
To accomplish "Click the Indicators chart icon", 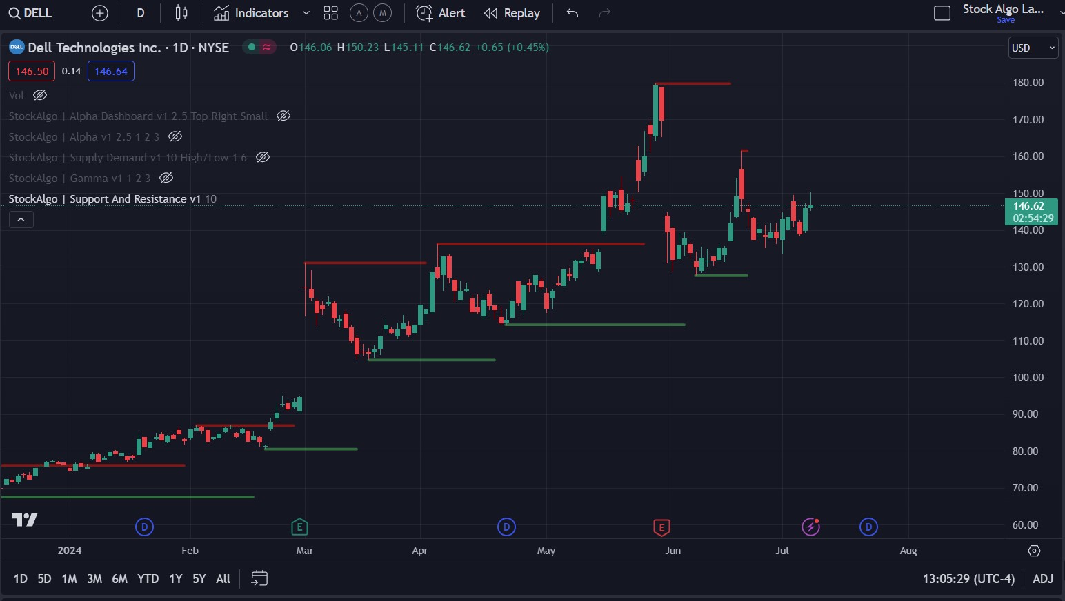I will coord(221,13).
